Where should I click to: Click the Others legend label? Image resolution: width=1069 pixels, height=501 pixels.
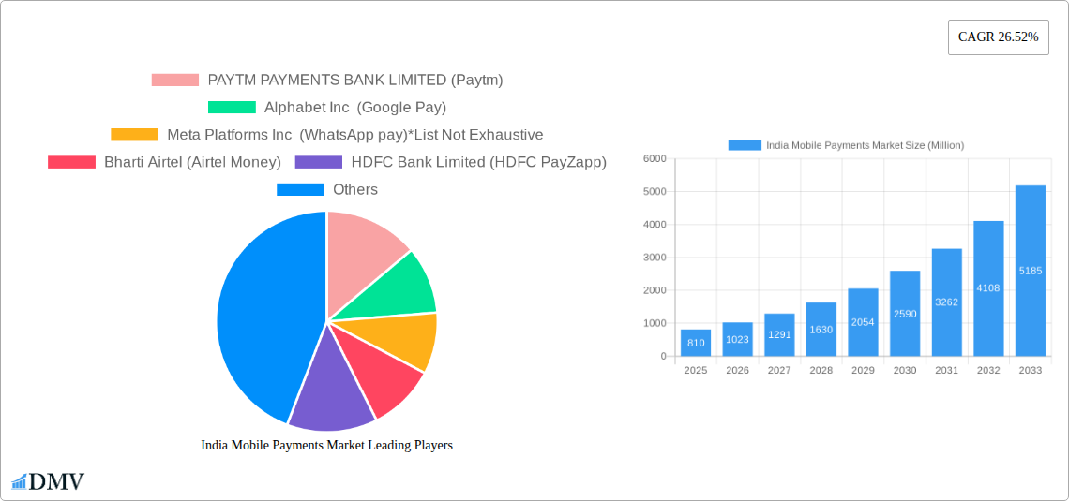pyautogui.click(x=355, y=189)
